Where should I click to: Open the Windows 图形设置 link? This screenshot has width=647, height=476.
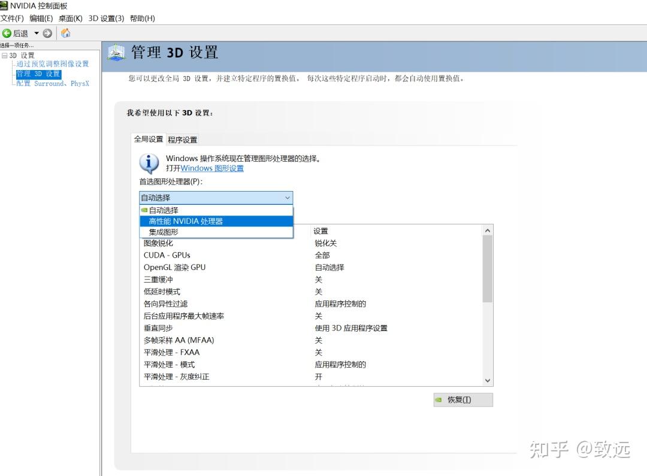coord(212,168)
